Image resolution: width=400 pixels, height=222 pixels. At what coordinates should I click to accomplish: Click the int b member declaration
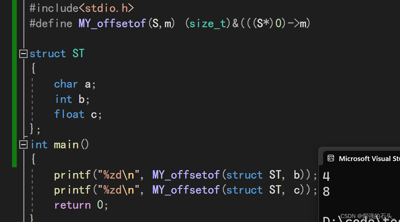(72, 99)
